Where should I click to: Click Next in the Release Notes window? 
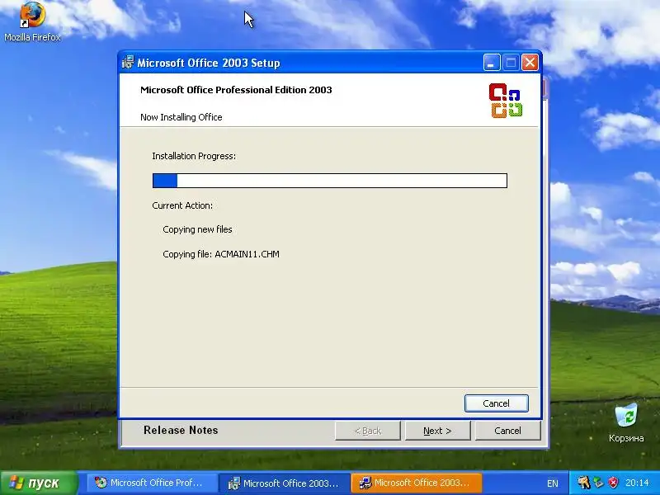(x=437, y=431)
